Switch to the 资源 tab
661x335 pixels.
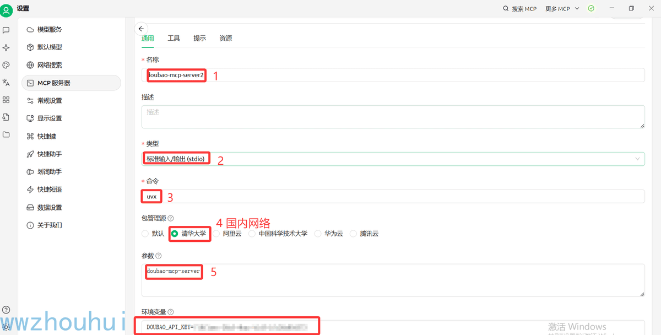[226, 39]
